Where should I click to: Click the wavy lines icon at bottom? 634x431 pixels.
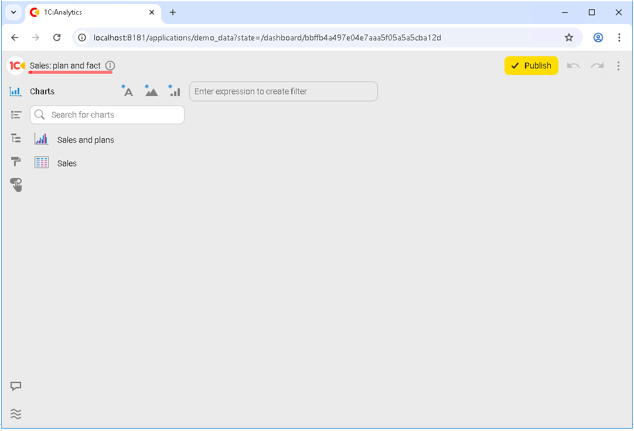click(x=16, y=414)
